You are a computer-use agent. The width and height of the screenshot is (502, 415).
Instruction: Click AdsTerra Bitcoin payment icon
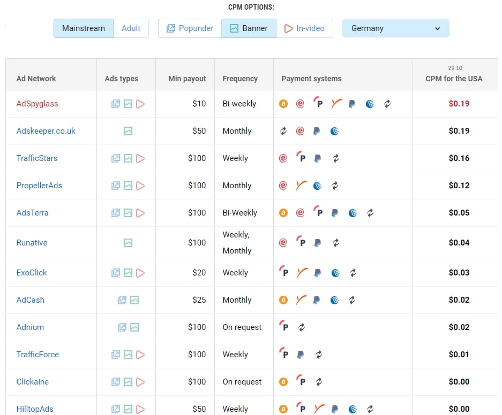pyautogui.click(x=283, y=213)
